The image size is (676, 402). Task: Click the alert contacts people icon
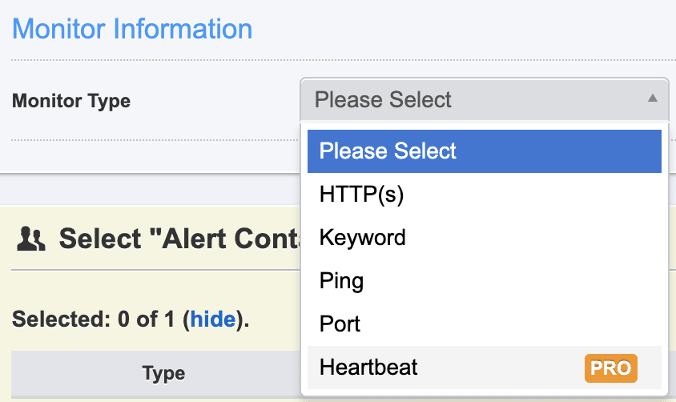click(x=31, y=238)
